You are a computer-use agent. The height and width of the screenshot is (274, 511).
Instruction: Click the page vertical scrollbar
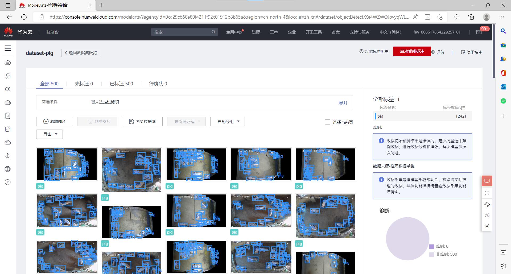pos(494,51)
